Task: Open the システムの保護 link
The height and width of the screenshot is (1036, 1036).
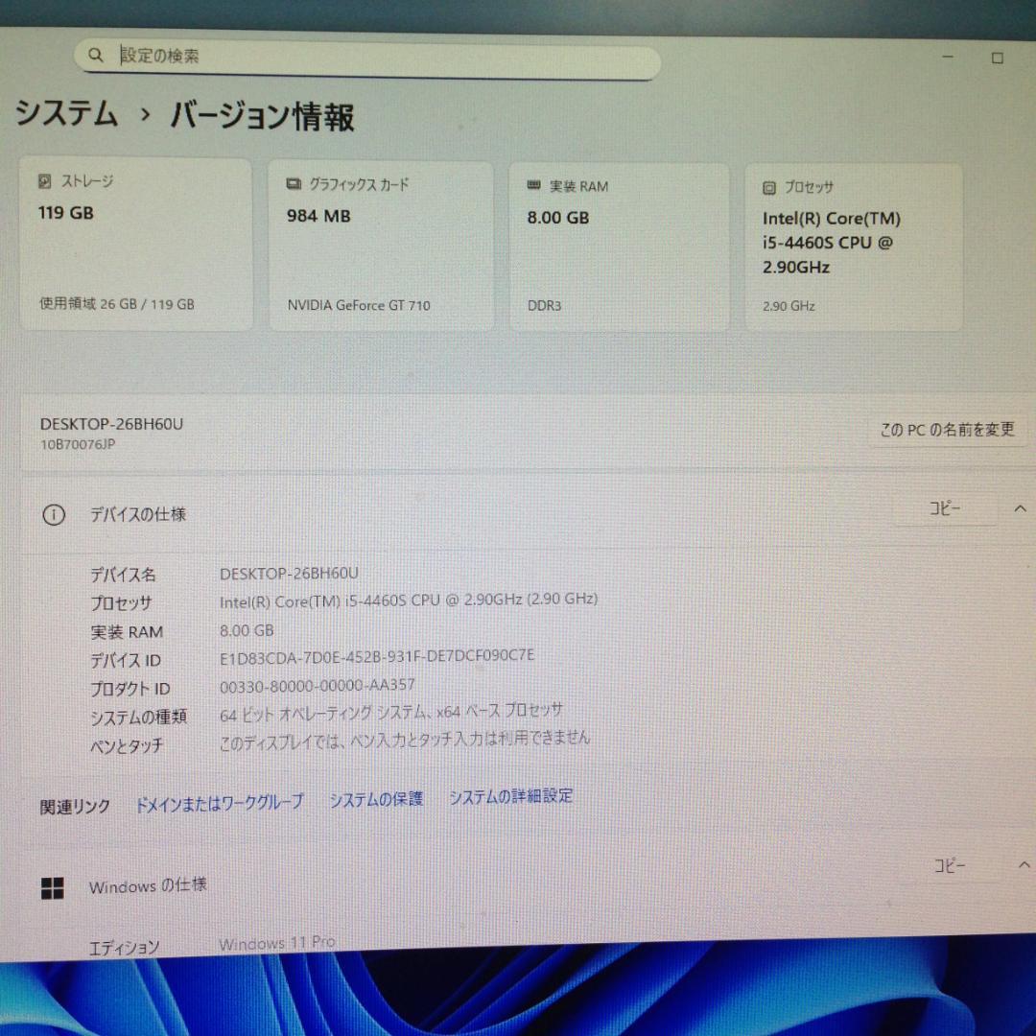Action: (x=376, y=799)
